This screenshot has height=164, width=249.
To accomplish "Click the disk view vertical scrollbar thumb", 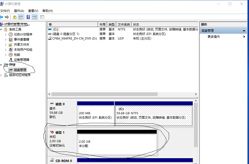I will click(196, 125).
